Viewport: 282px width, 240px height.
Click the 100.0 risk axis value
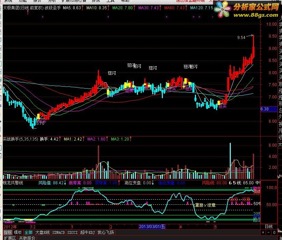pyautogui.click(x=271, y=188)
